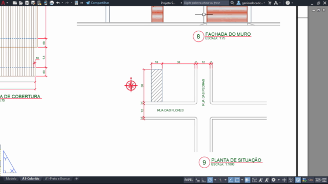The width and height of the screenshot is (328, 184).
Task: Toggle the highlighted round status bar button
Action: pyautogui.click(x=298, y=180)
